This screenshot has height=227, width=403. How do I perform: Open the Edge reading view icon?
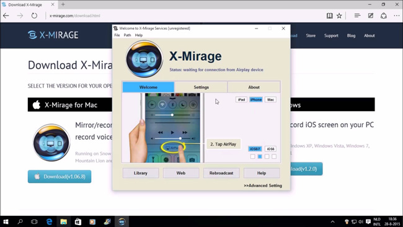click(x=329, y=16)
